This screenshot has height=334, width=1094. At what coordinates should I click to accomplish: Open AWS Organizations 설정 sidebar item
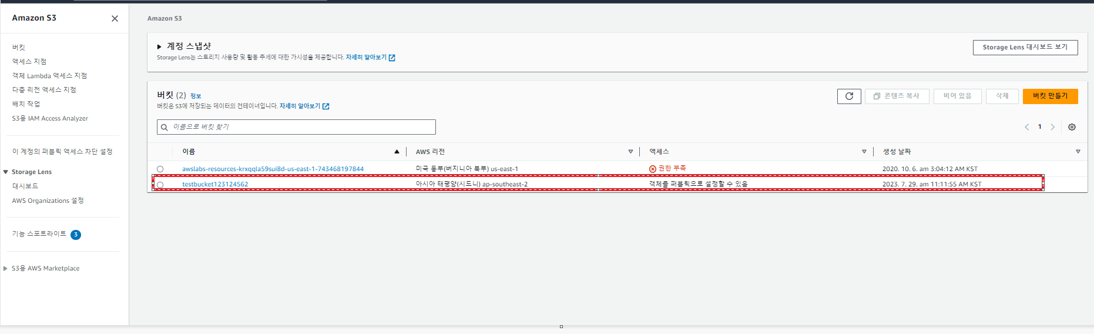[48, 201]
